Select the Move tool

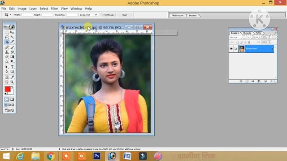[x=12, y=33]
